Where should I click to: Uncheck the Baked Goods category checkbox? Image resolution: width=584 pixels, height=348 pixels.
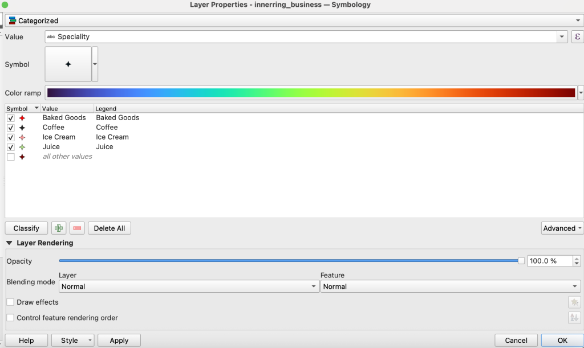11,118
